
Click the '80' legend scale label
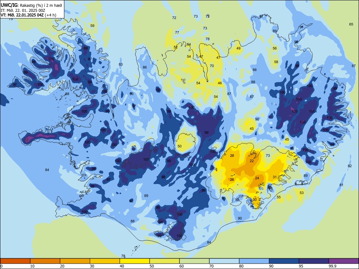point(241,266)
